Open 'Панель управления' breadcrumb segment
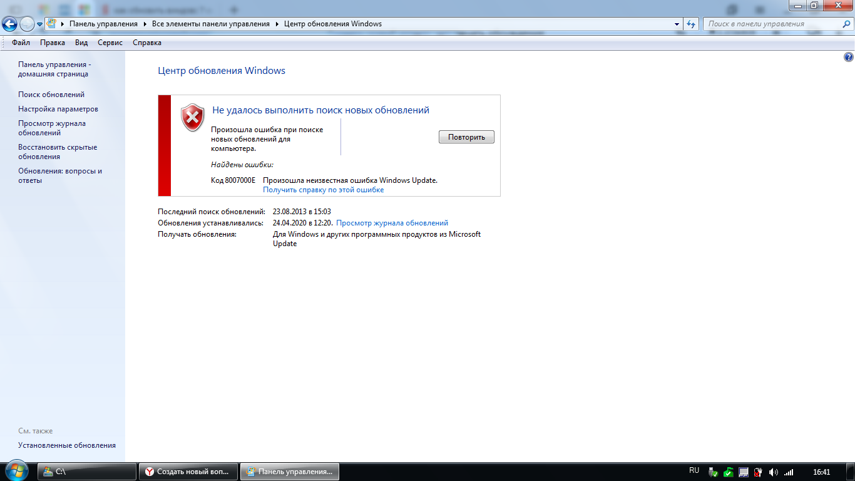The image size is (855, 481). tap(103, 24)
